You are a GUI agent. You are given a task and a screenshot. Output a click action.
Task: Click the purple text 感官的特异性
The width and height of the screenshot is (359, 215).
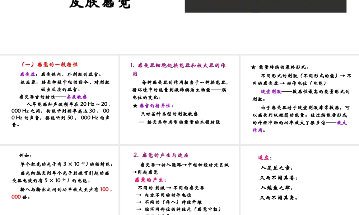click(155, 105)
